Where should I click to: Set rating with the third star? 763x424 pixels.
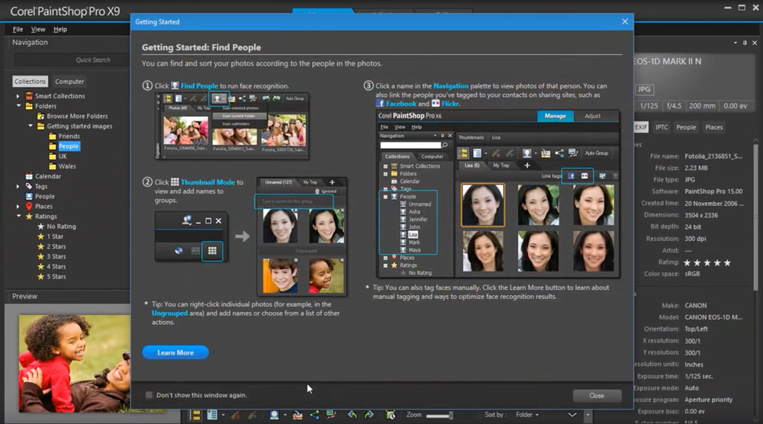(707, 262)
